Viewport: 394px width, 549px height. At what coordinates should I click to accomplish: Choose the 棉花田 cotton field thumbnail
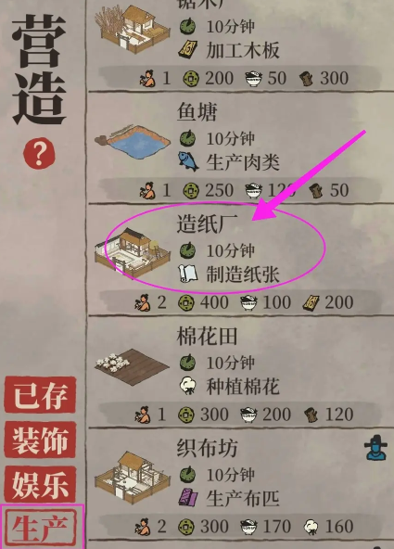(x=132, y=366)
